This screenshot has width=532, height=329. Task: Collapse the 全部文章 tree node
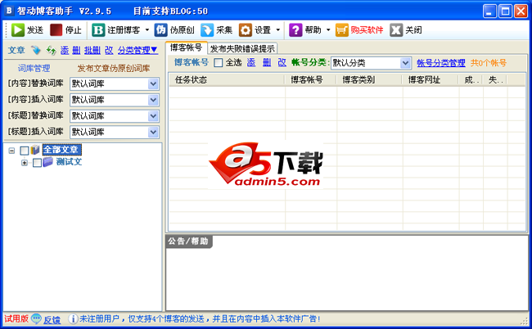point(12,151)
